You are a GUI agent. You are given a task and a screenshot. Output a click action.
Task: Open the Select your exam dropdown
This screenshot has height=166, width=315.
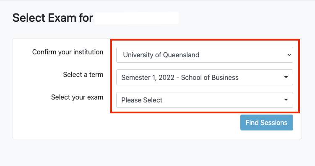click(205, 100)
